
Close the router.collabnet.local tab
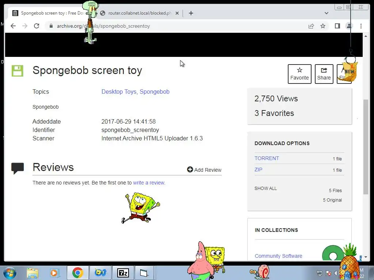point(177,13)
